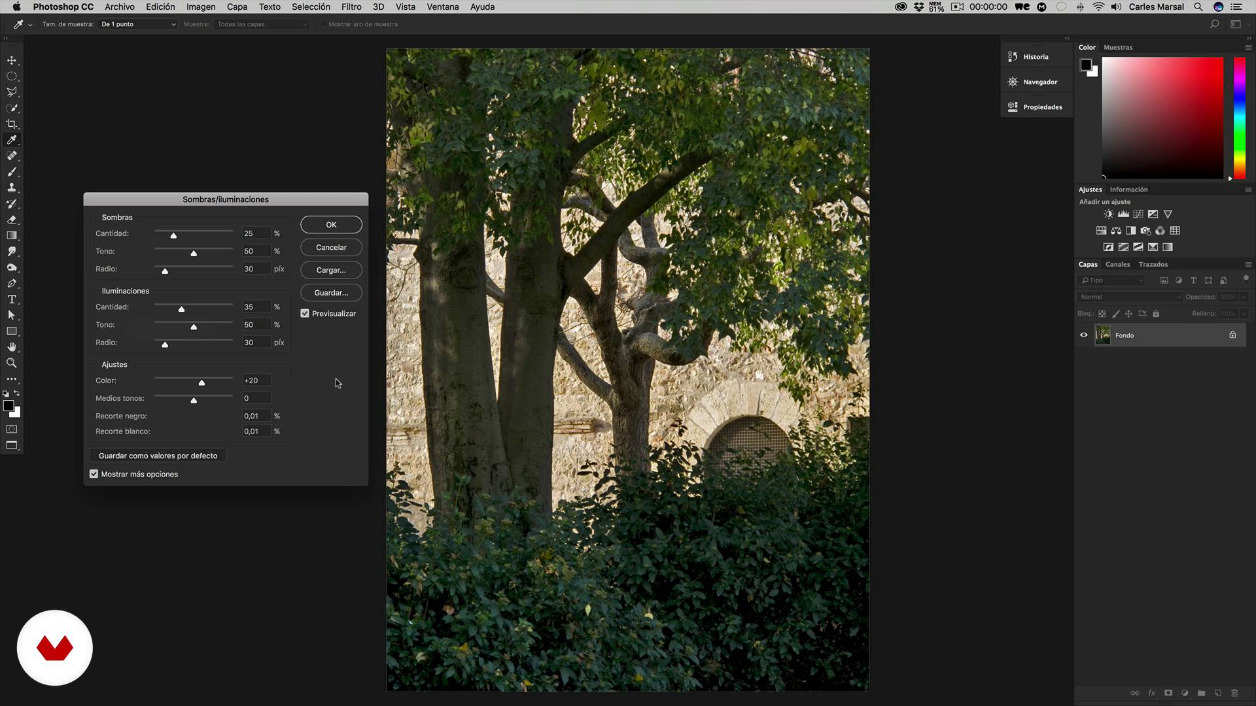Select the Move tool
Screen dimensions: 1256x706
(x=12, y=60)
